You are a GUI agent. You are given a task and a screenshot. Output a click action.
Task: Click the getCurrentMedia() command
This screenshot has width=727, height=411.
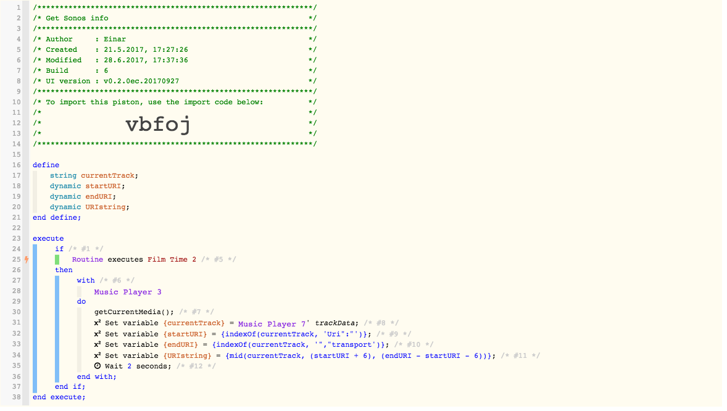134,312
